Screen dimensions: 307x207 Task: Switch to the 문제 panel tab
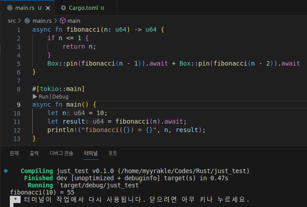tap(14, 153)
